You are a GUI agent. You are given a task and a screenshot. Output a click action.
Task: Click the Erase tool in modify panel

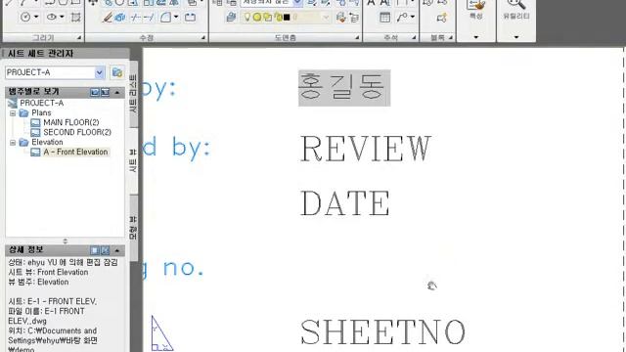[107, 18]
